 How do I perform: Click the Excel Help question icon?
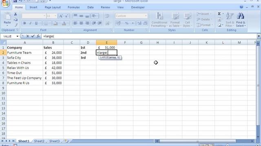click(x=241, y=7)
